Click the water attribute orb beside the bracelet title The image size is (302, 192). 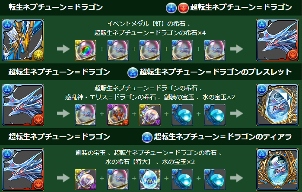(x=133, y=72)
